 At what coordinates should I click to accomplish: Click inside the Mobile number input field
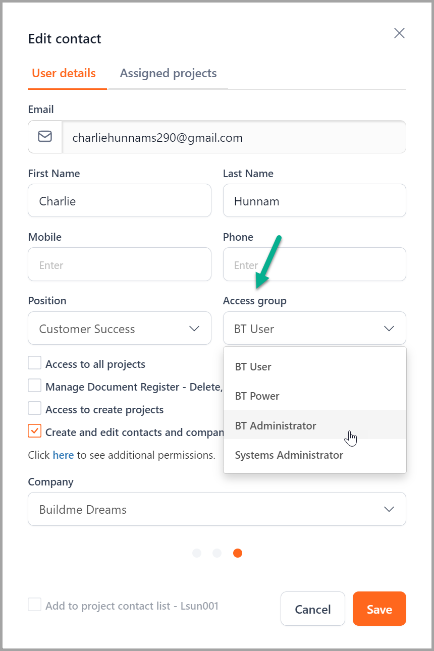pyautogui.click(x=120, y=264)
